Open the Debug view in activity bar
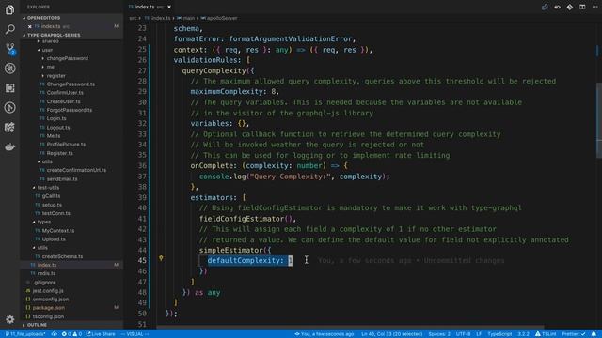This screenshot has width=602, height=338. point(10,69)
